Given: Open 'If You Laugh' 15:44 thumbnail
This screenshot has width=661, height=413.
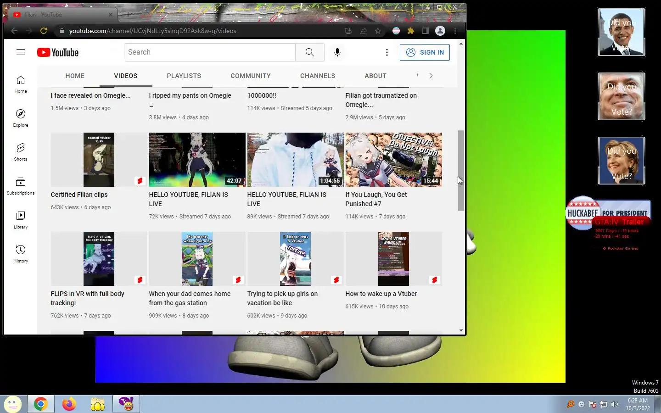Looking at the screenshot, I should (393, 160).
